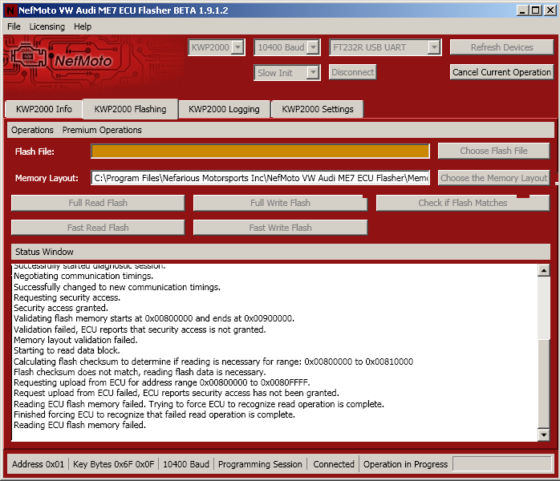
Task: Click 'Programming Session' status entry
Action: (260, 464)
